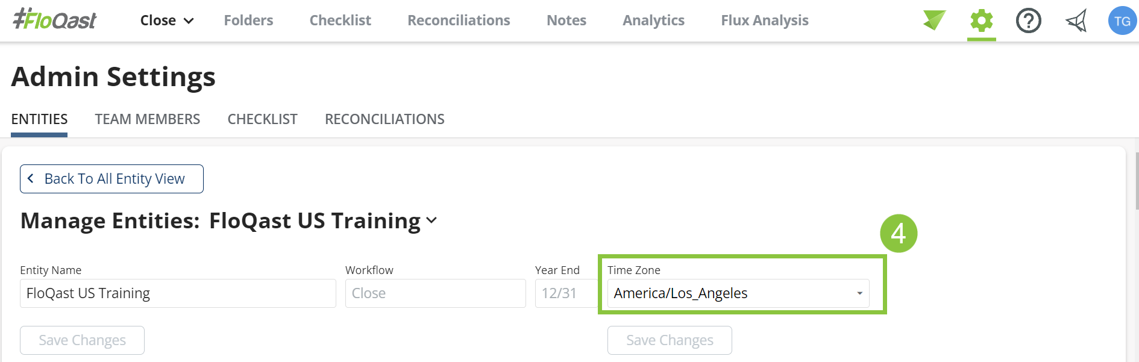Expand the Close workflow dropdown
The height and width of the screenshot is (362, 1139).
point(167,20)
